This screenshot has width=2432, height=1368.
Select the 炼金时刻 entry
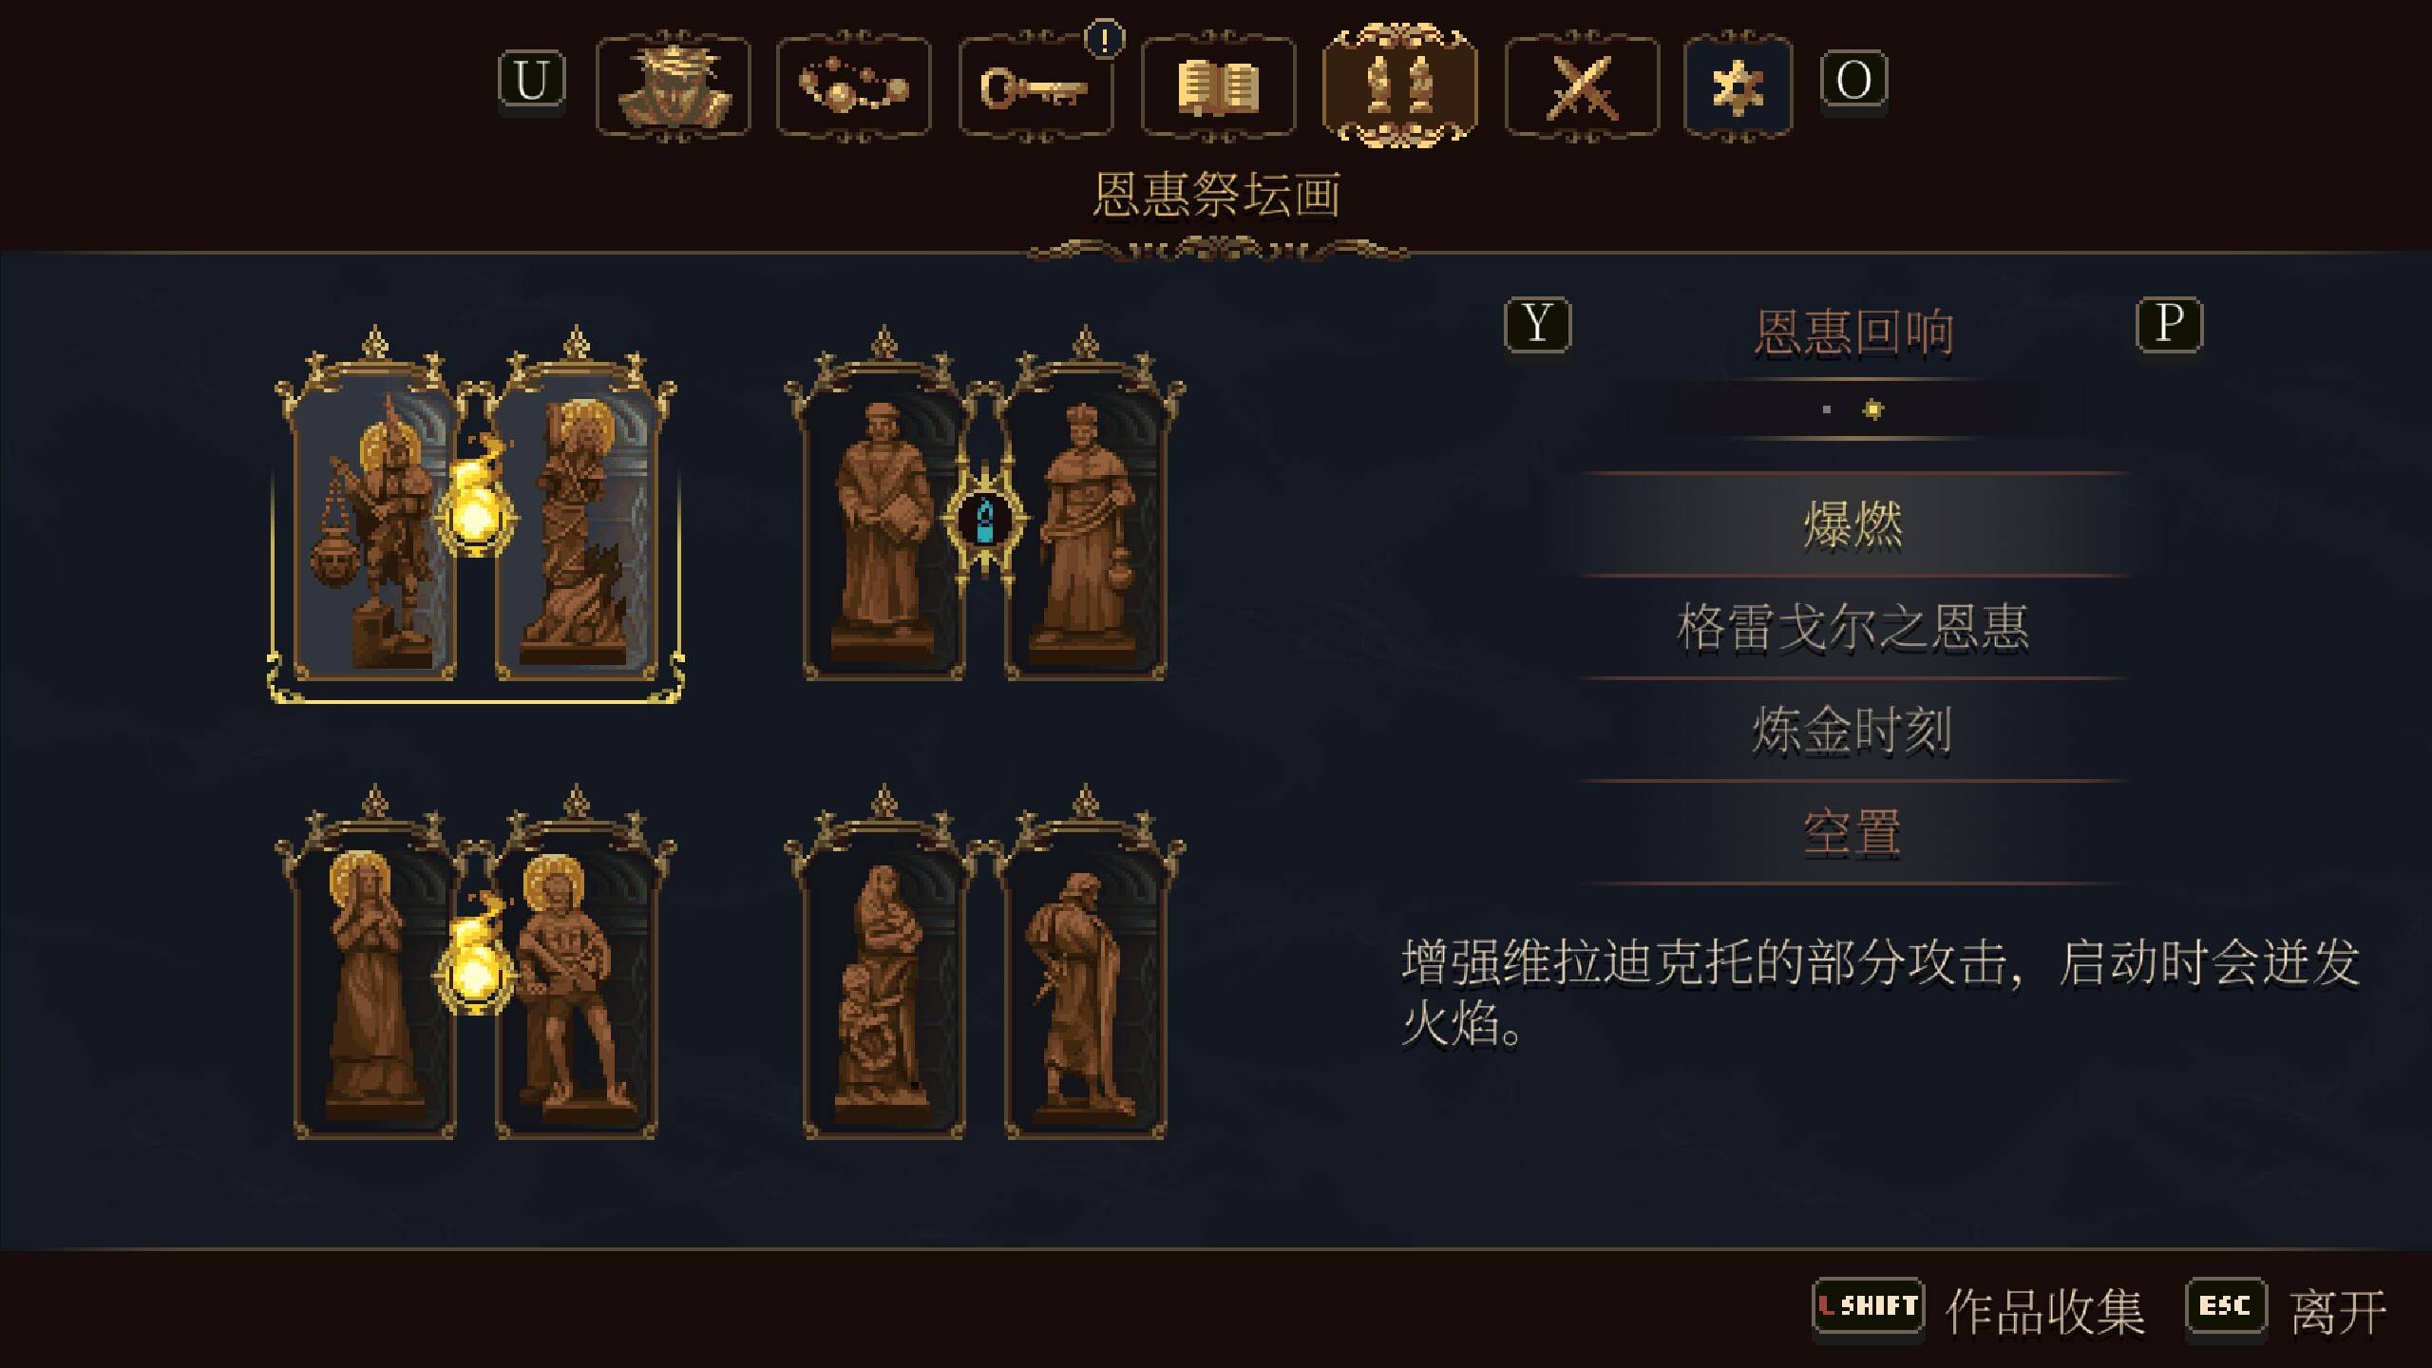tap(1852, 730)
